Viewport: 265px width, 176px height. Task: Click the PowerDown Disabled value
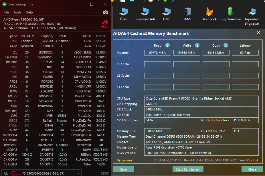(62, 145)
